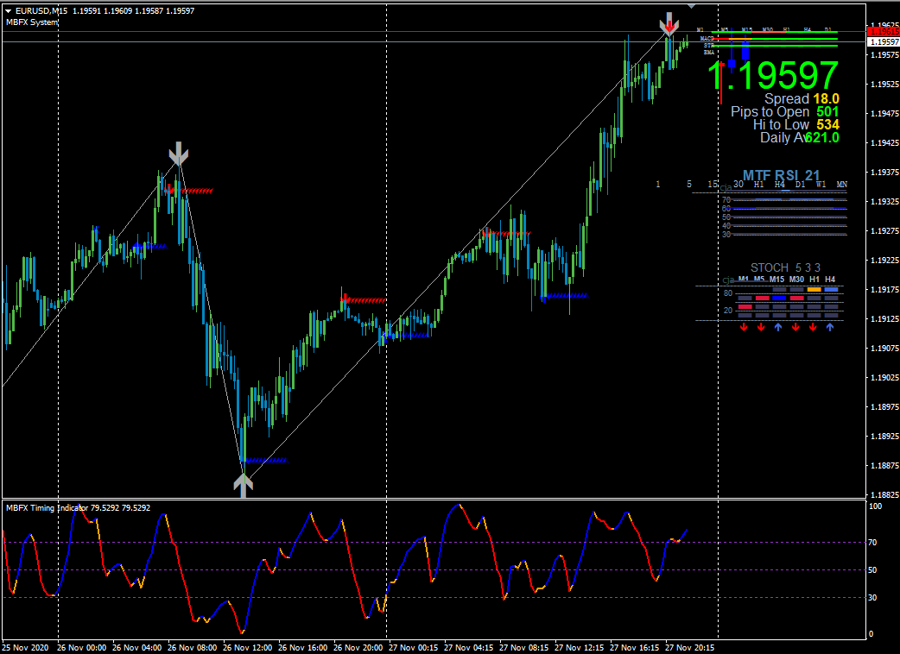Click the EURUSD,M15 chart title
900x654 pixels.
41,11
